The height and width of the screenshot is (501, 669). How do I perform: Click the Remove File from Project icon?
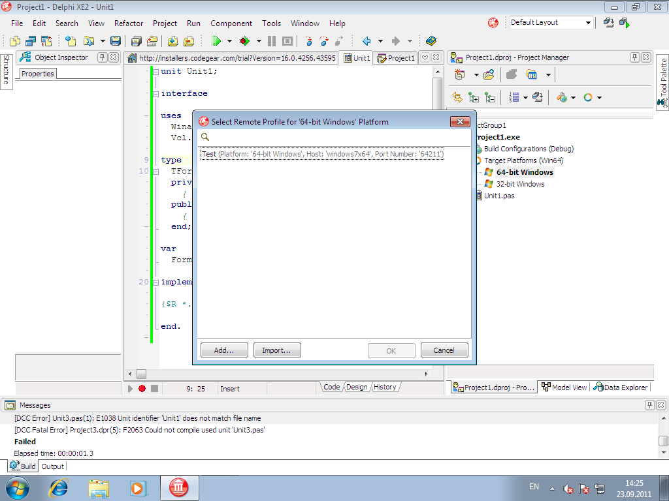189,41
